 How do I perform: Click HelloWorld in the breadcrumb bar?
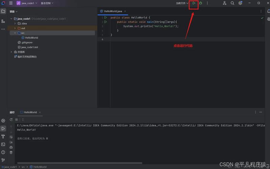click(38, 167)
